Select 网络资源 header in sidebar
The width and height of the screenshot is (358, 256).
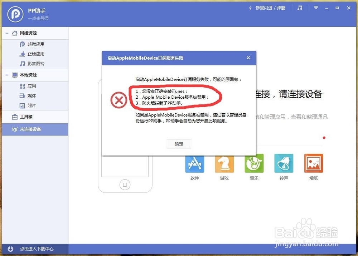click(x=28, y=33)
